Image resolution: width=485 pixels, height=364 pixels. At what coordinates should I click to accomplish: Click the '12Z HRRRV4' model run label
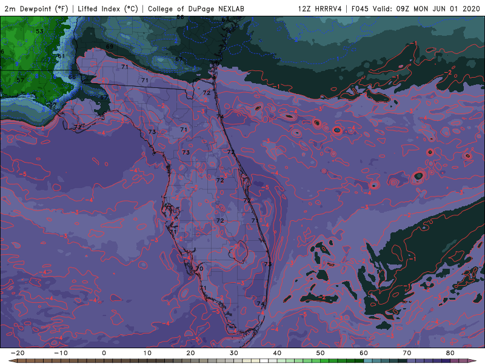tap(320, 8)
